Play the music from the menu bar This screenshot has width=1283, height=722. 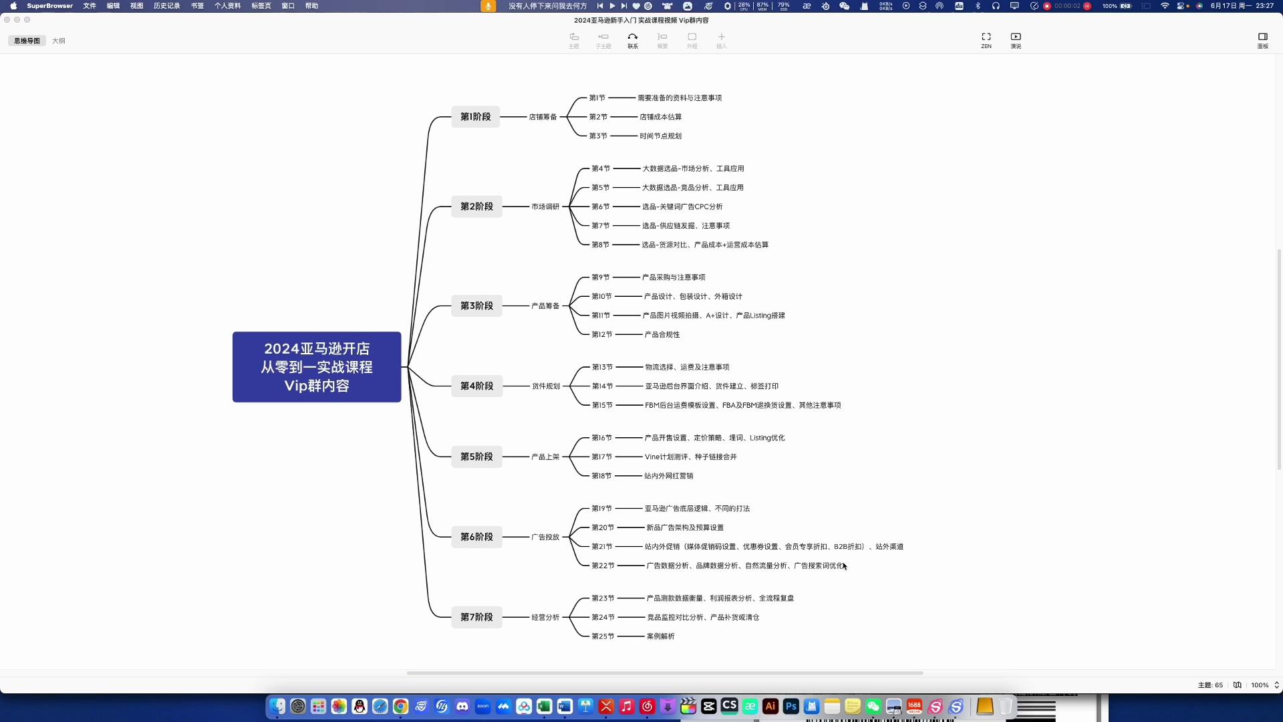(612, 6)
